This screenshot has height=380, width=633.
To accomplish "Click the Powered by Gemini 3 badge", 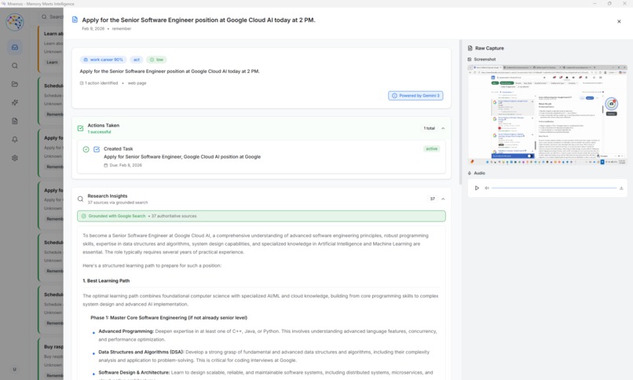I will (x=415, y=96).
